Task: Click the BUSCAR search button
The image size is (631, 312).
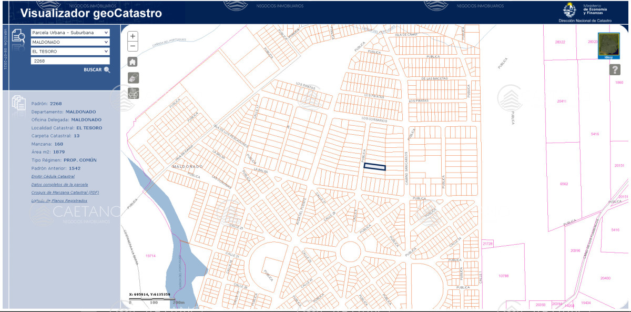Action: pyautogui.click(x=93, y=70)
